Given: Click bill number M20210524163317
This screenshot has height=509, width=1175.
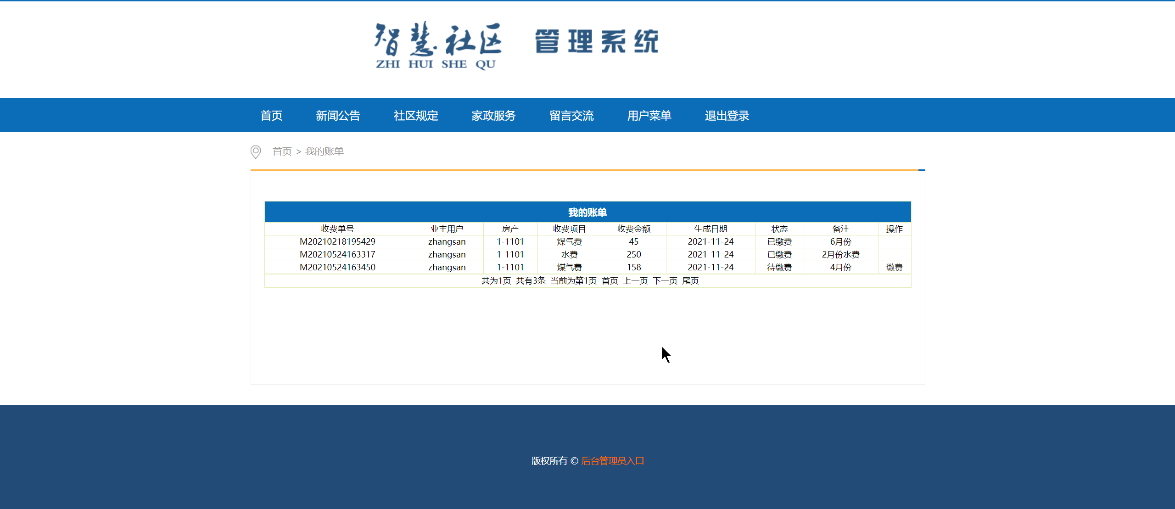Looking at the screenshot, I should pos(337,255).
